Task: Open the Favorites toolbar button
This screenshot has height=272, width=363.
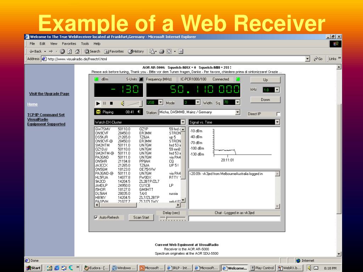Action: [114, 51]
